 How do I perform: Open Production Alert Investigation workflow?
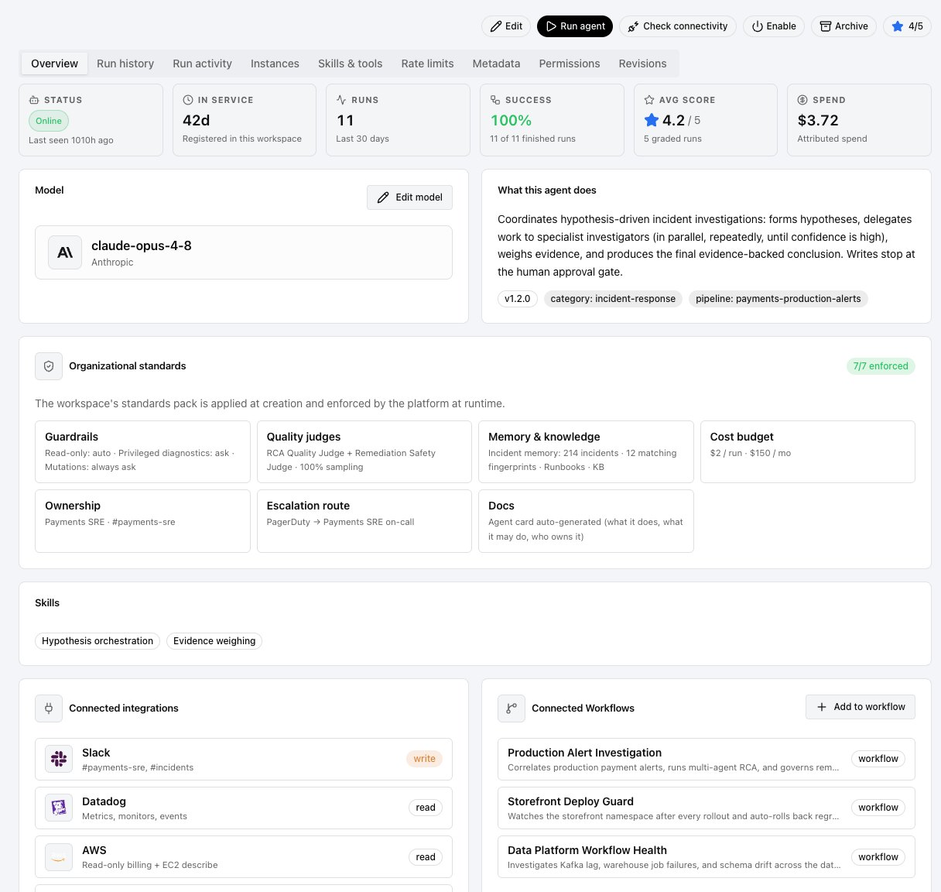[x=707, y=759]
